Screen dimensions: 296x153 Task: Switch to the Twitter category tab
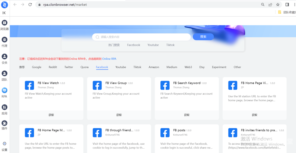69,67
